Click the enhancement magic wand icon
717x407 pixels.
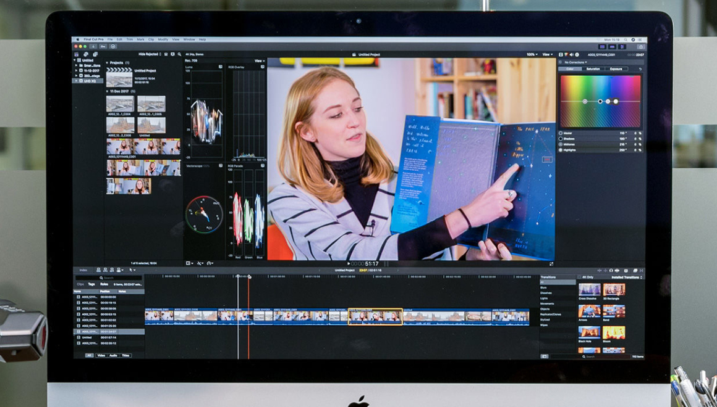click(x=200, y=263)
